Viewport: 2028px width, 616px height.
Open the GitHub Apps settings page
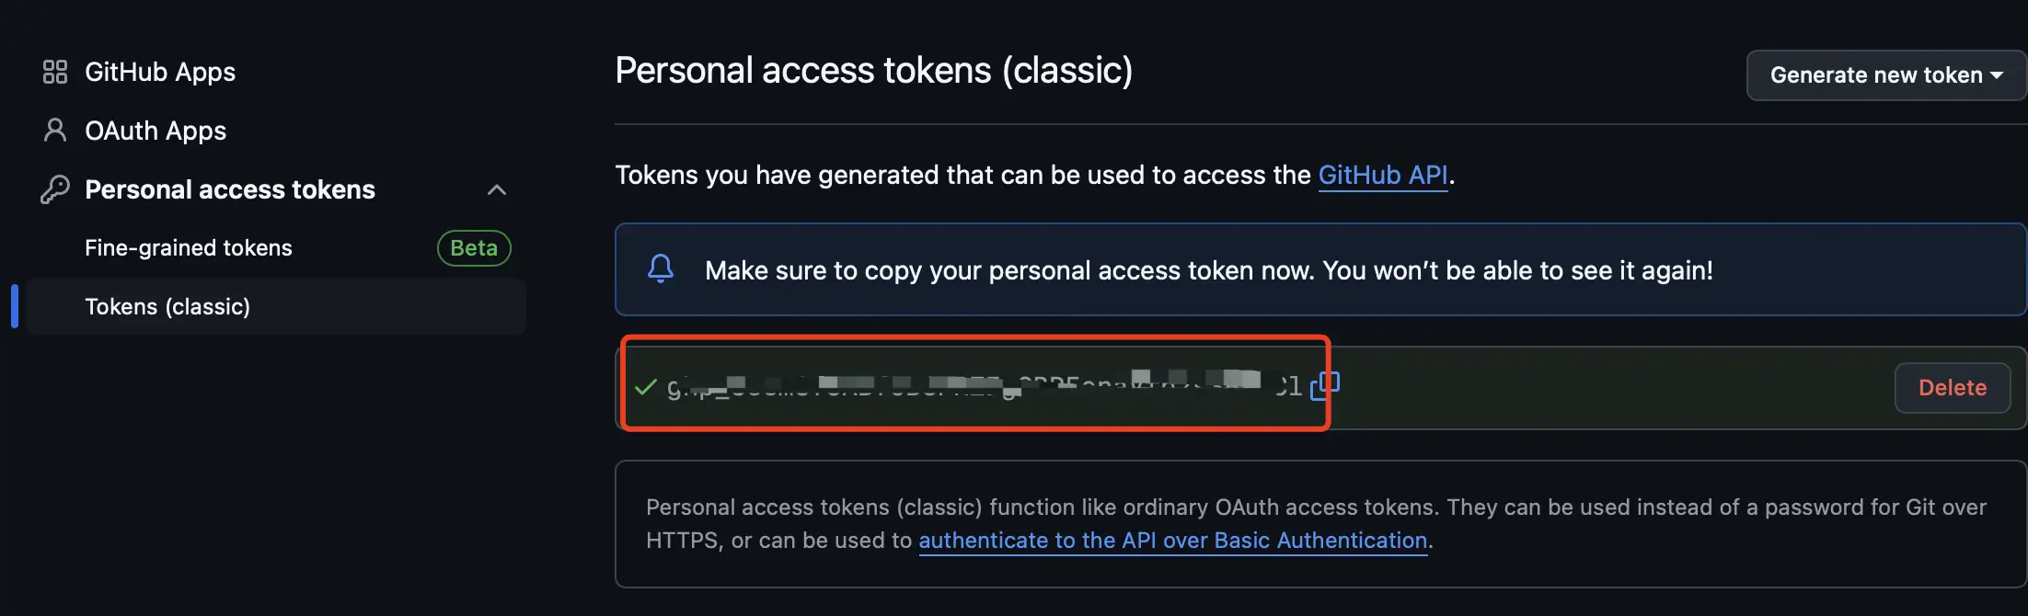point(160,72)
